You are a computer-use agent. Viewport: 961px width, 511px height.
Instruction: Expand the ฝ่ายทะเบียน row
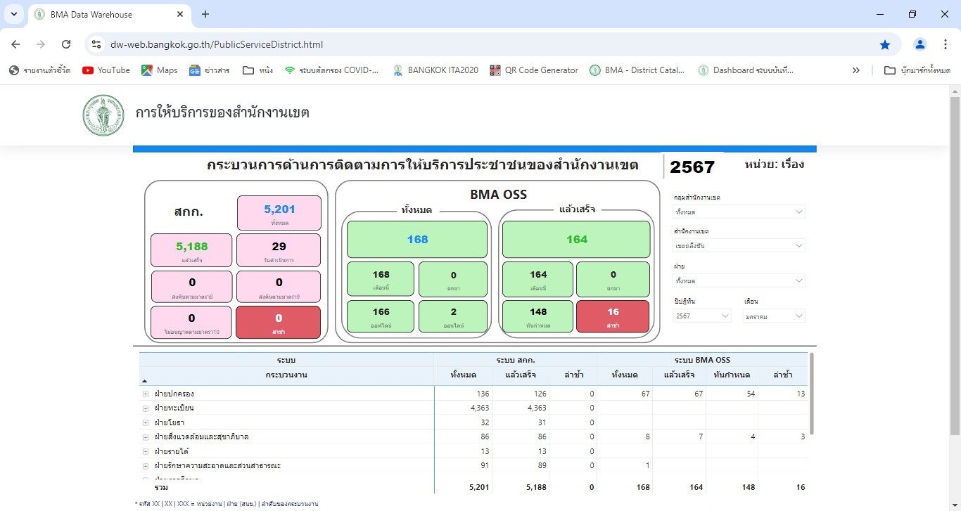[x=146, y=408]
